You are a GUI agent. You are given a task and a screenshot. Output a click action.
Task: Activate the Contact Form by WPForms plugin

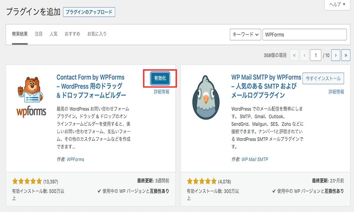coord(160,78)
